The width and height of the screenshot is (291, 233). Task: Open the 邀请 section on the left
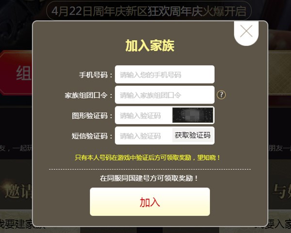point(18,191)
